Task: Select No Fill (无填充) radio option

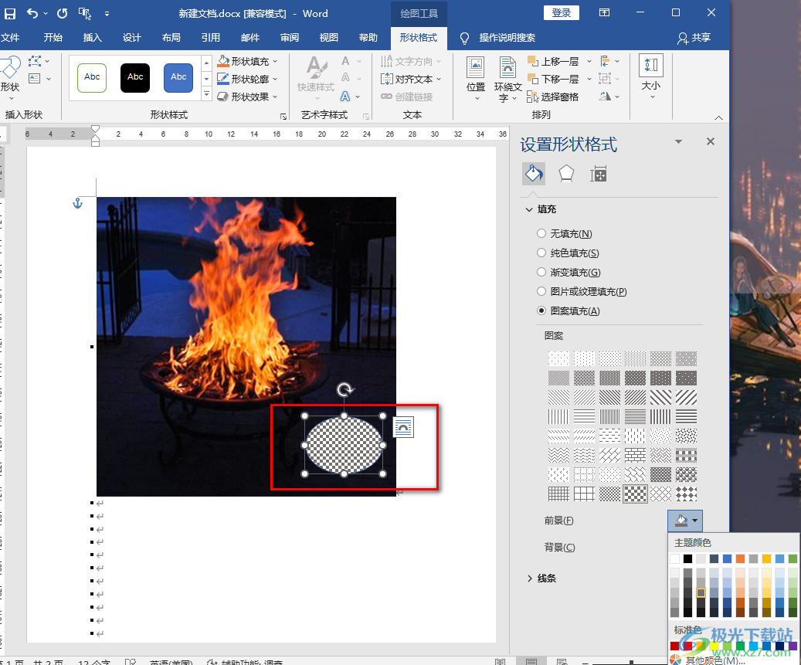Action: 541,233
